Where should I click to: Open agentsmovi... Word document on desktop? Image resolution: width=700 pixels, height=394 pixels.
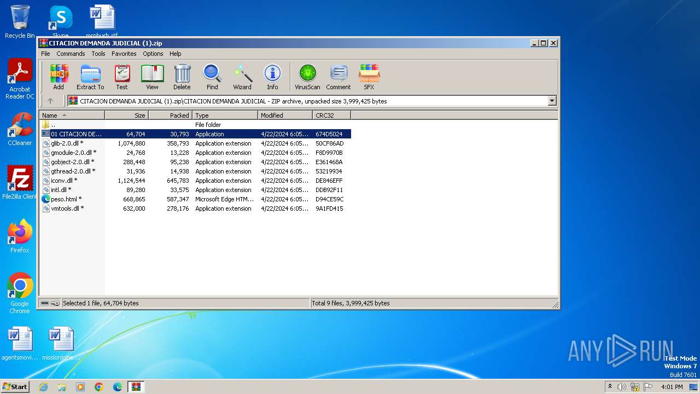20,344
